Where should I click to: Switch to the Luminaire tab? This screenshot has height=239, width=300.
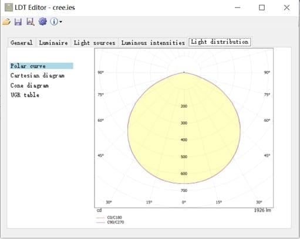tap(53, 43)
